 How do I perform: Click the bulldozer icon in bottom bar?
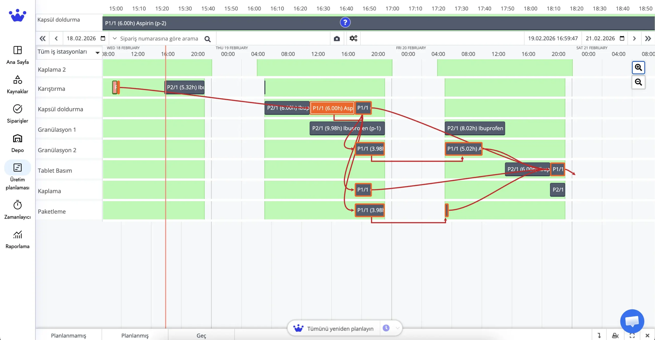tap(615, 335)
